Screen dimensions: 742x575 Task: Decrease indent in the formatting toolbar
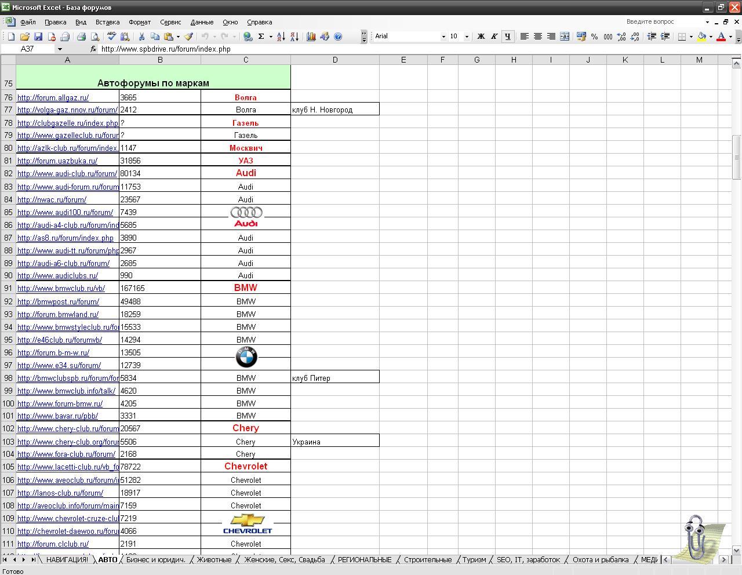pos(652,37)
